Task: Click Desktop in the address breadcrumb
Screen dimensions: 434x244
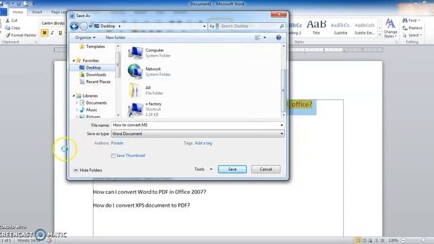Action: pyautogui.click(x=108, y=26)
